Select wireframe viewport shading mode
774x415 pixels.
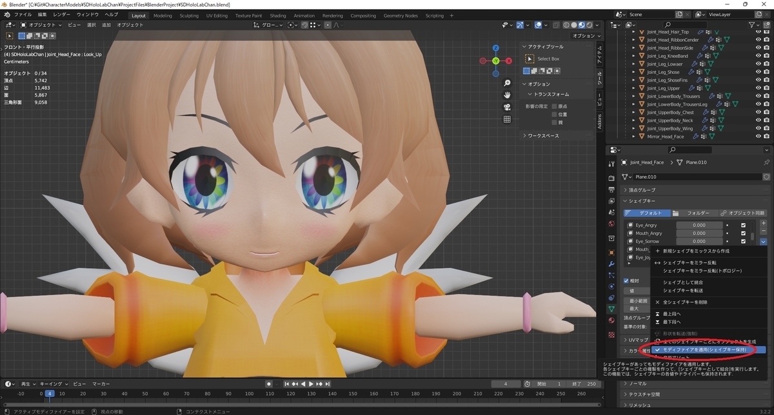point(567,25)
